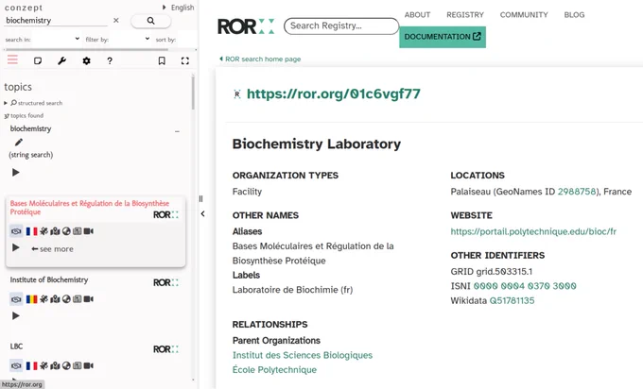Viewport: 643px width, 389px height.
Task: Click the handshake icon on Institute of Biochemistry row
Action: pos(16,299)
